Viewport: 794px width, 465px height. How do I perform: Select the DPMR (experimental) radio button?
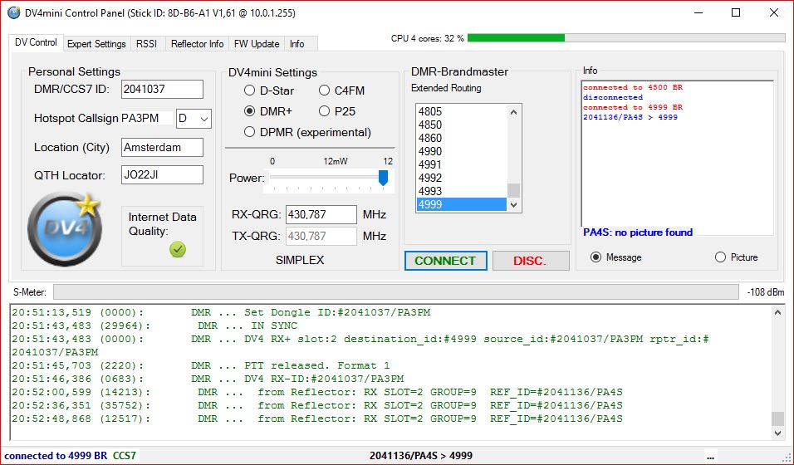[249, 132]
